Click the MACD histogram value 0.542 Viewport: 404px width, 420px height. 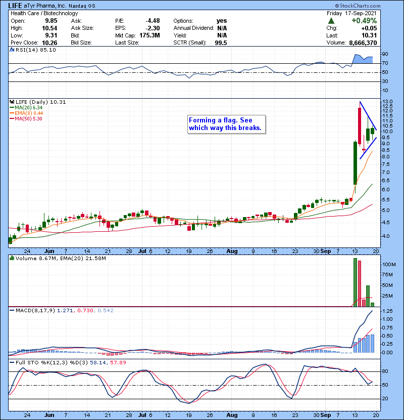point(106,311)
